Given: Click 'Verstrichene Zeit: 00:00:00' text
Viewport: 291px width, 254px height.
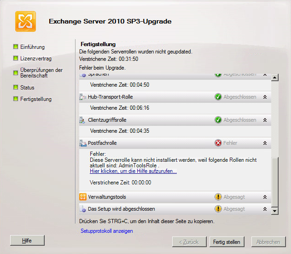Looking at the screenshot, I should (x=121, y=183).
